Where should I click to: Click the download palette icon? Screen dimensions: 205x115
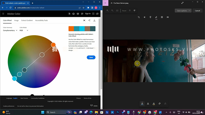tap(94, 20)
